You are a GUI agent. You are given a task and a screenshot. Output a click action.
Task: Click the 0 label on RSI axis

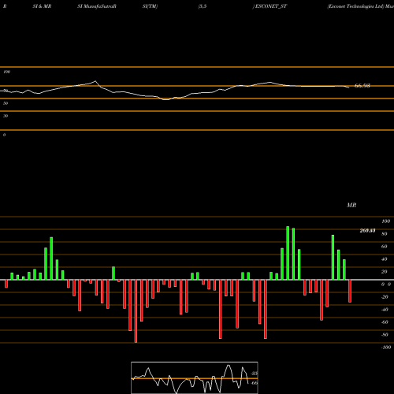[x=4, y=135]
